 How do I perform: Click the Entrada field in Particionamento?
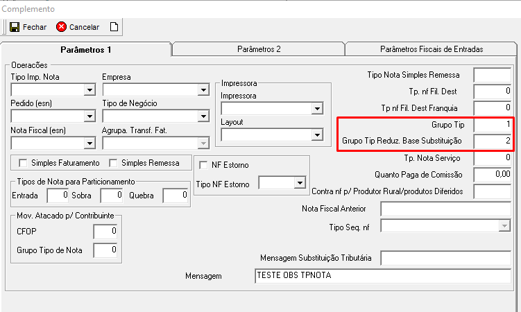coord(58,196)
